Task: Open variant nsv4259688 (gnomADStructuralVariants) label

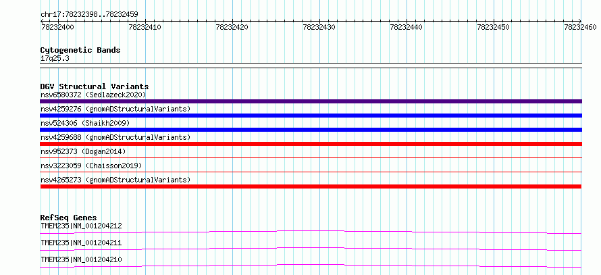Action: point(115,137)
